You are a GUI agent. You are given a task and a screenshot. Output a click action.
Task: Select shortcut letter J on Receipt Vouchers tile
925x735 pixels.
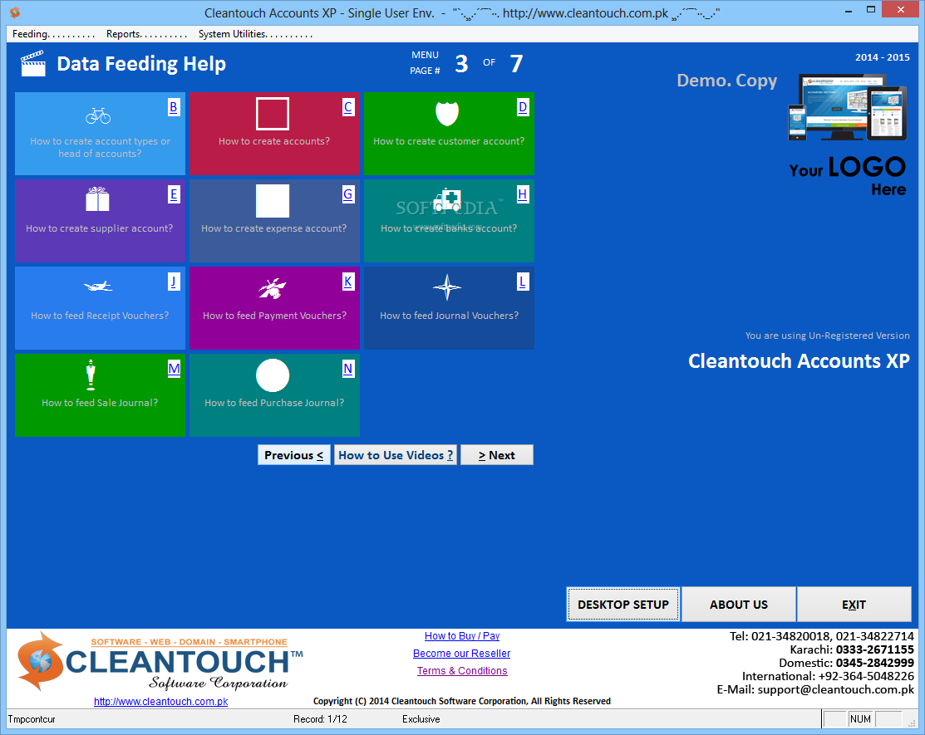[174, 282]
